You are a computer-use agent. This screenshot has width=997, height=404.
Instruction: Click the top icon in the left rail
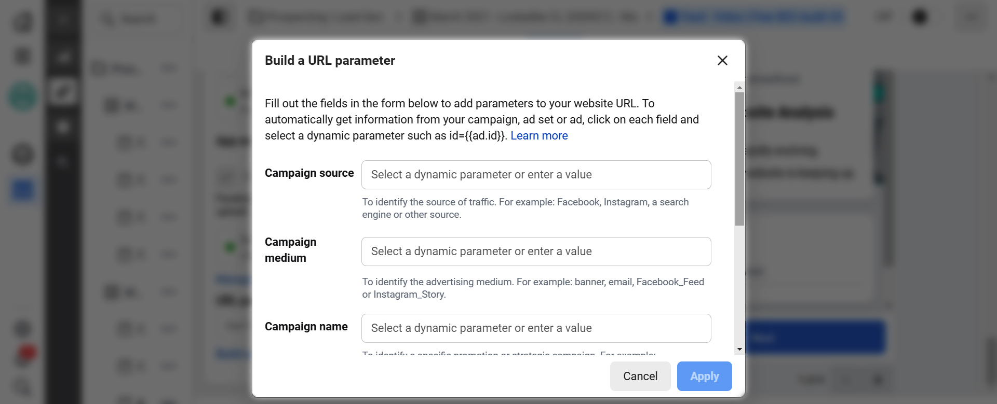pyautogui.click(x=22, y=22)
